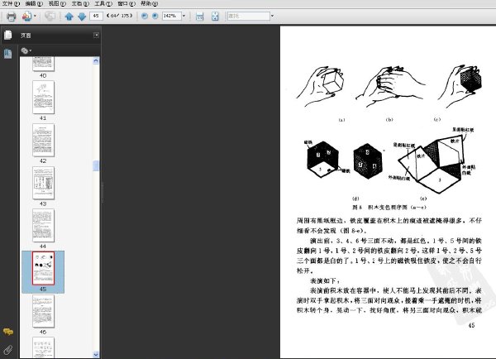Click the navigation pane splitter handle

click(102, 192)
